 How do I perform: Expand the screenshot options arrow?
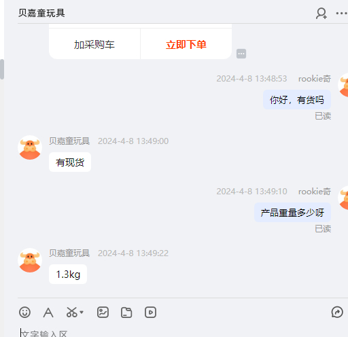82,313
